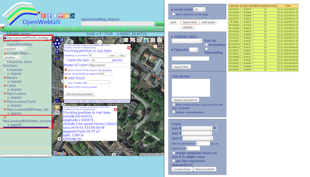Click the grid table icon near pan arrows
Viewport: 310px width, 177px height.
[62, 40]
